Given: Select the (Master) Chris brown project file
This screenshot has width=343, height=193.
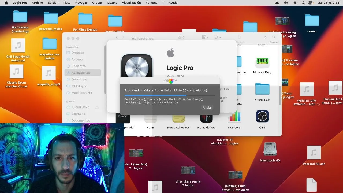Looking at the screenshot, I should point(235,175).
